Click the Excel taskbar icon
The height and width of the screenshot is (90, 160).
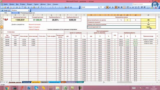[x=65, y=88]
